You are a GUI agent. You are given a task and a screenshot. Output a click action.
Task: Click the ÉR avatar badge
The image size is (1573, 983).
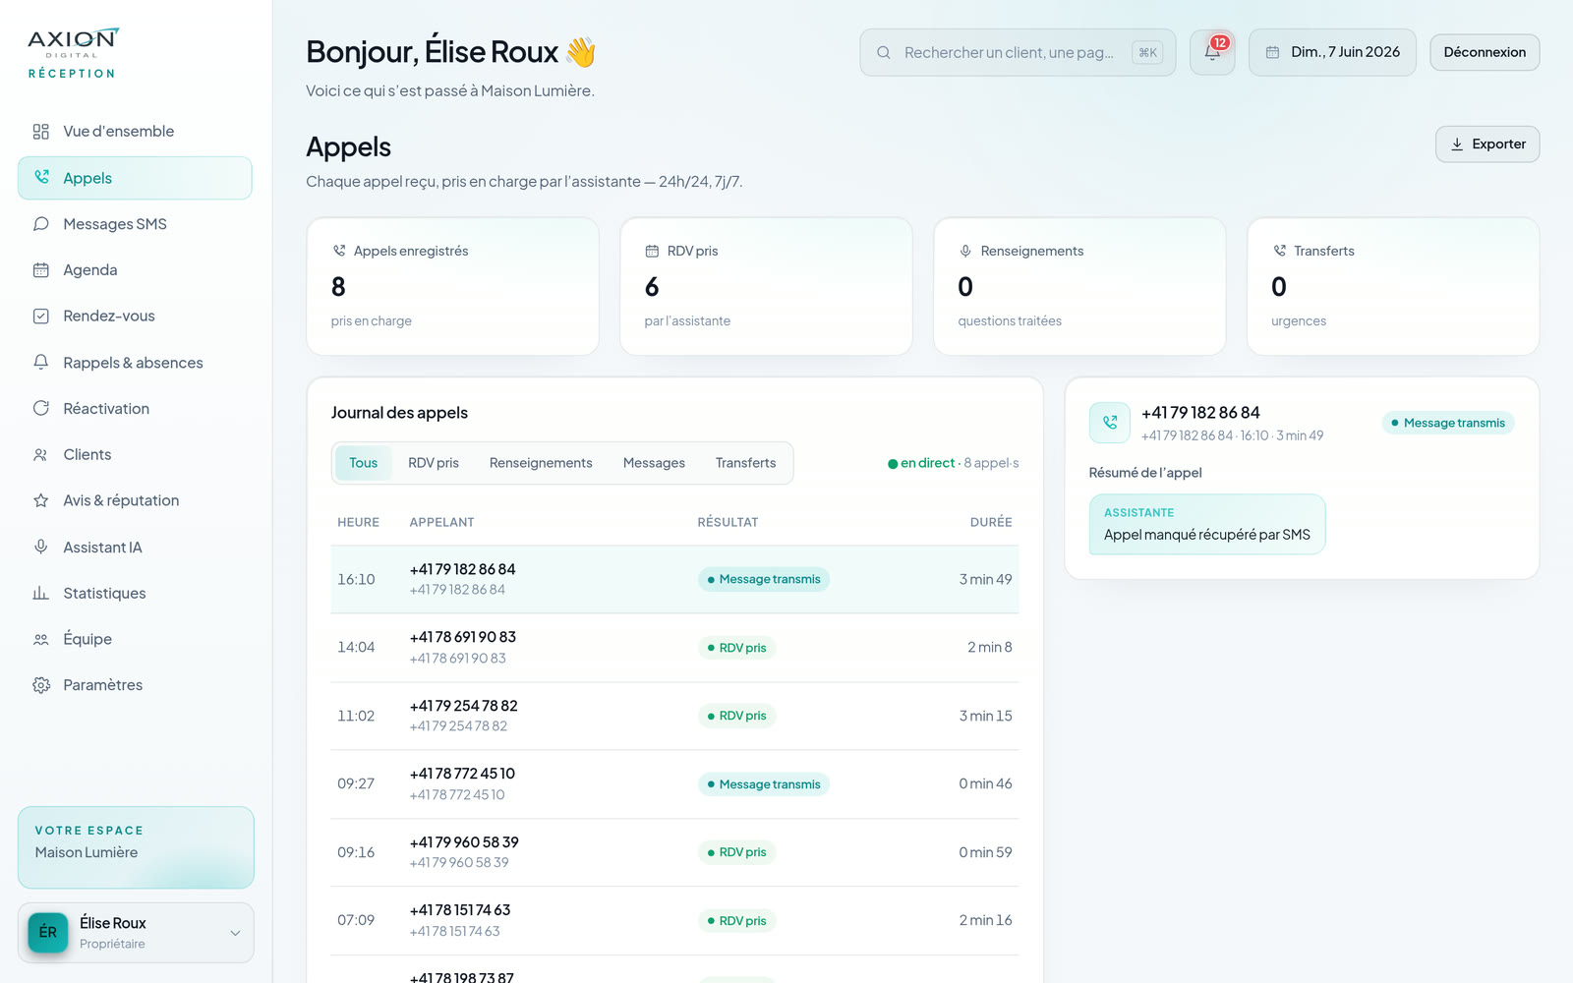pos(48,933)
